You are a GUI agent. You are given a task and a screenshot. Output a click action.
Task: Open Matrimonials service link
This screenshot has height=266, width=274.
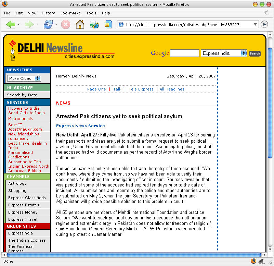pyautogui.click(x=21, y=119)
